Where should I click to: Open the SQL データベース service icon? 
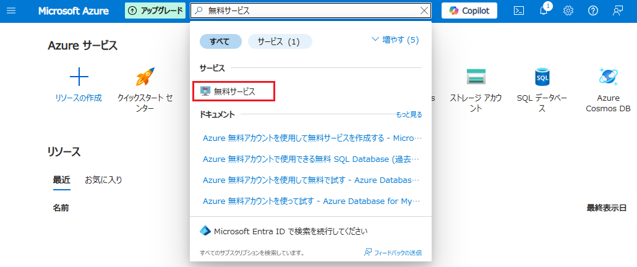pos(542,77)
